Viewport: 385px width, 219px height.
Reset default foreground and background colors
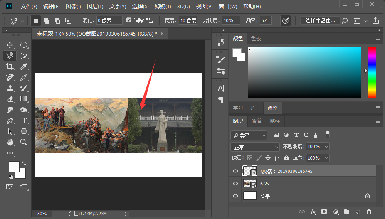10,177
